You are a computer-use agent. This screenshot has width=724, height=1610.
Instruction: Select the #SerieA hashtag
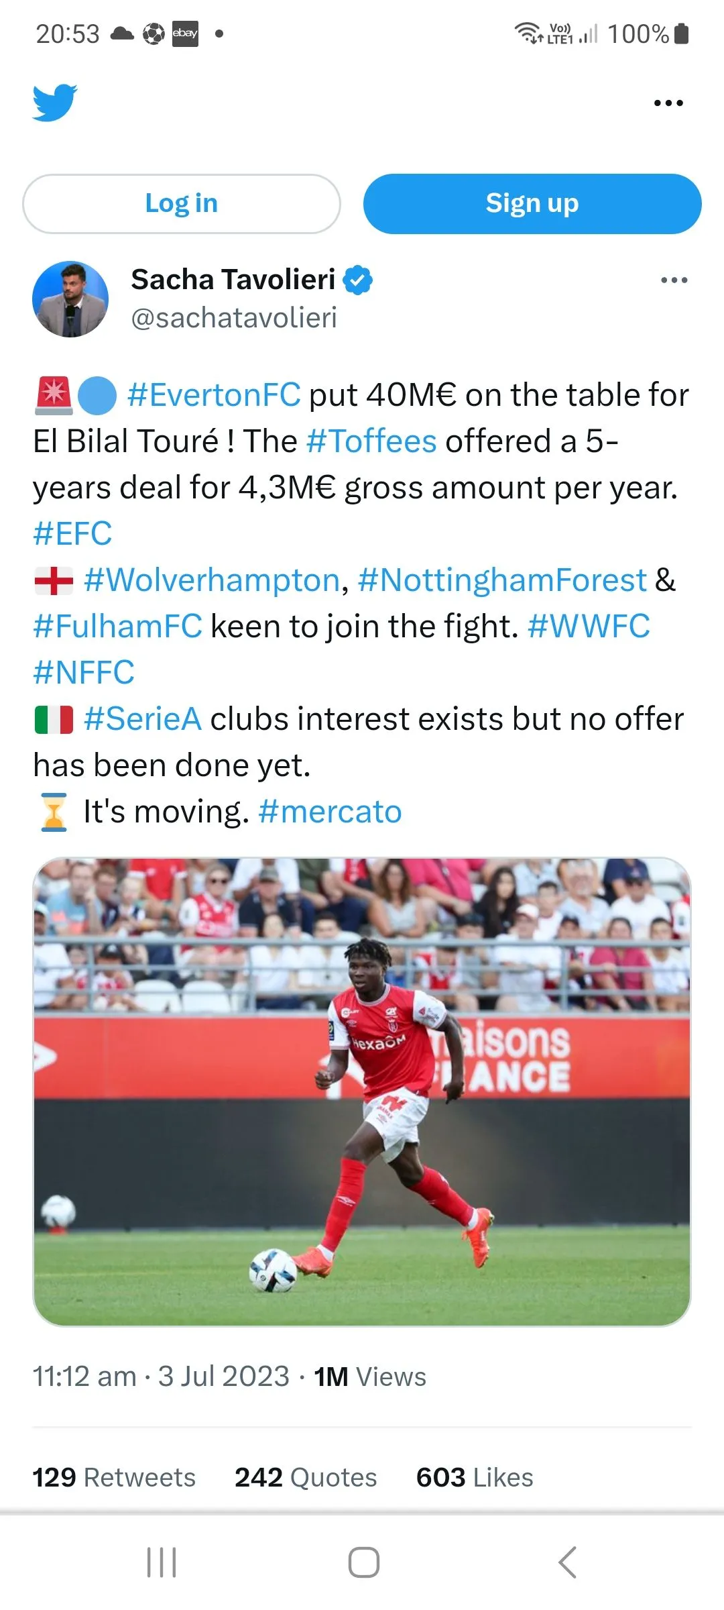coord(142,719)
